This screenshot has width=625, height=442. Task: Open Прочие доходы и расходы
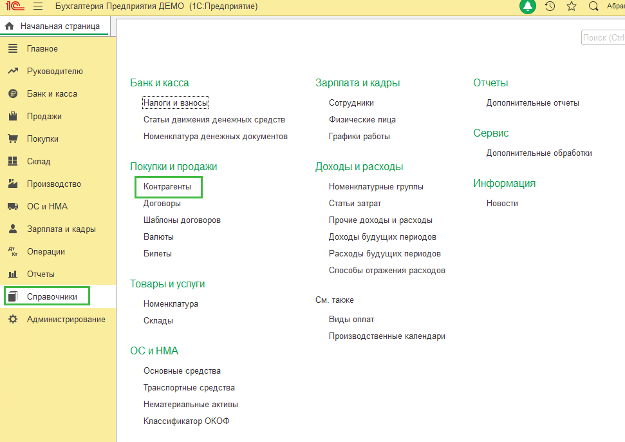380,220
